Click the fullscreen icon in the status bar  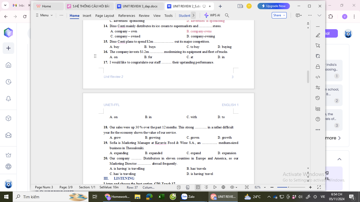click(x=319, y=187)
